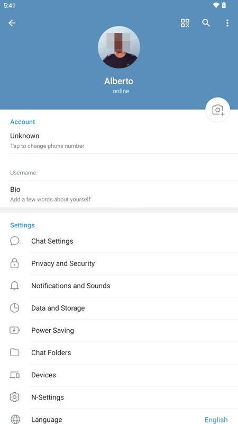This screenshot has height=424, width=238.
Task: Tap the pie chart Data and Storage icon
Action: pyautogui.click(x=15, y=308)
